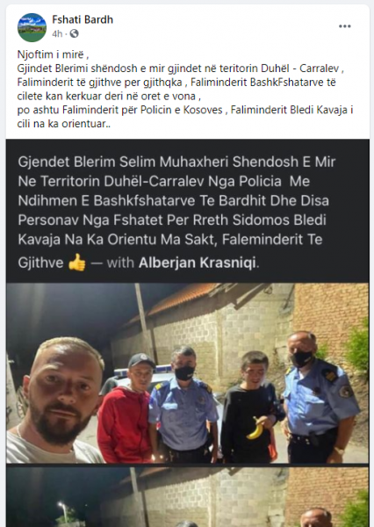This screenshot has width=374, height=527.
Task: Click the Fshati Bardh page name
Action: click(83, 19)
